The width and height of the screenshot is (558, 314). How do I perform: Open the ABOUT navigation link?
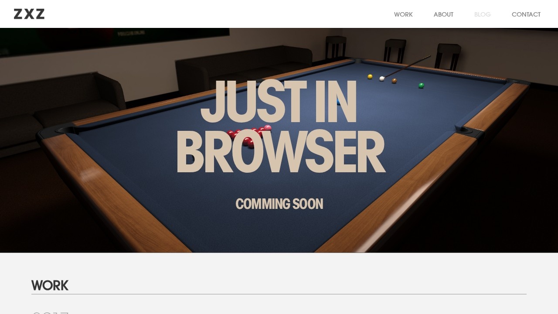[443, 14]
